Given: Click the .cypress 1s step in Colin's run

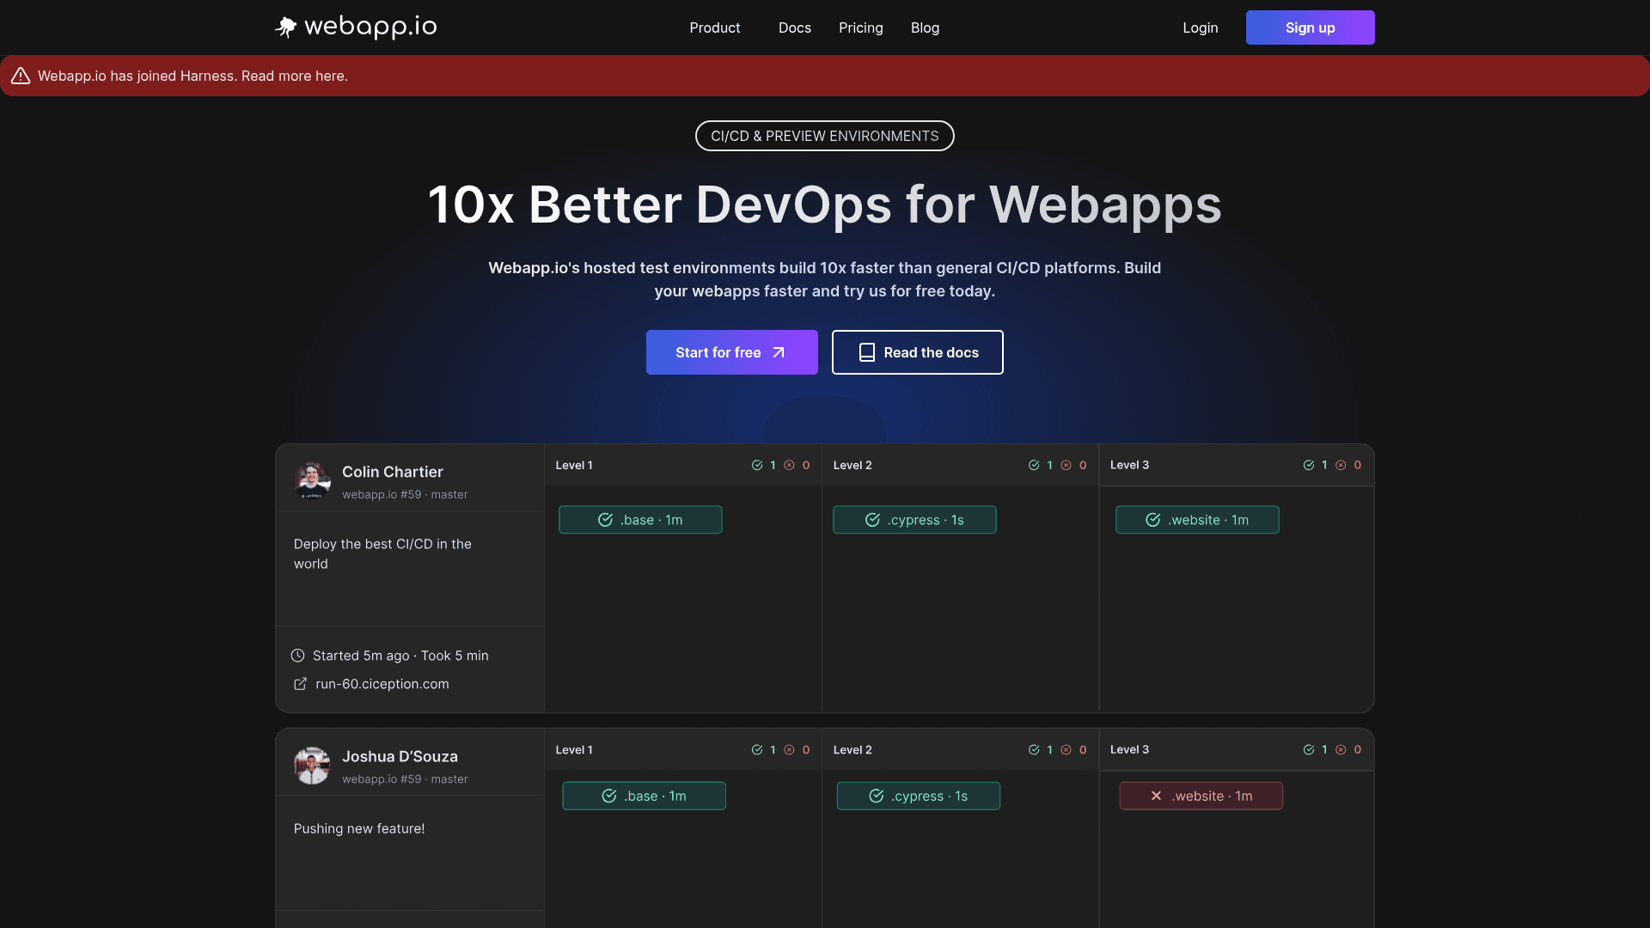Looking at the screenshot, I should tap(914, 520).
